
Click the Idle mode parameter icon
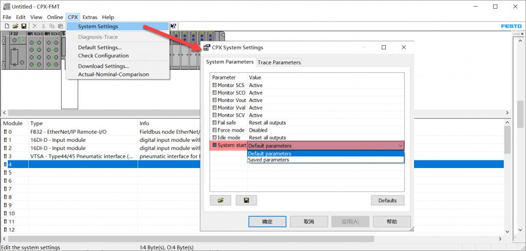point(215,138)
